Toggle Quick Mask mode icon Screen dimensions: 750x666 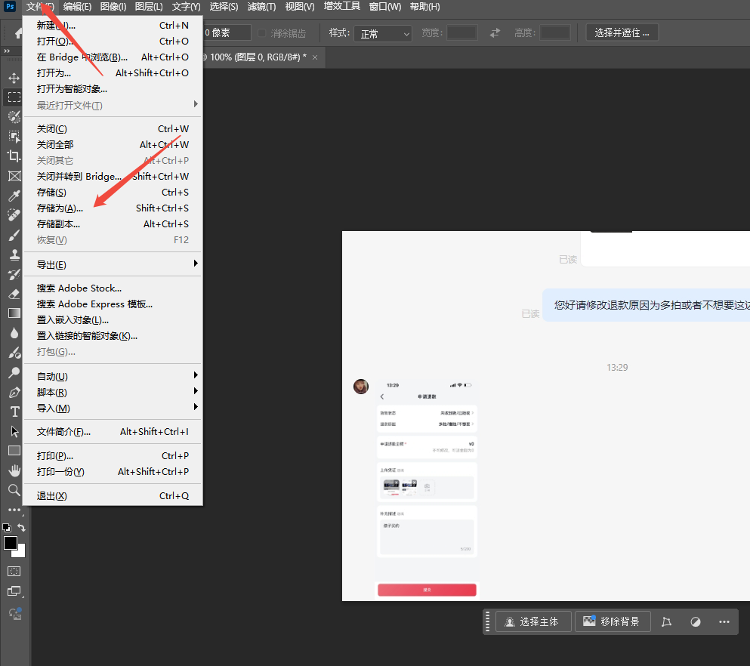coord(14,570)
